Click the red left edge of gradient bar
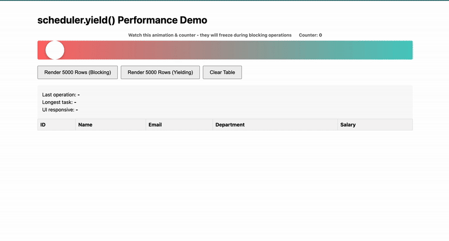Screen dimensions: 449x241 pyautogui.click(x=40, y=50)
